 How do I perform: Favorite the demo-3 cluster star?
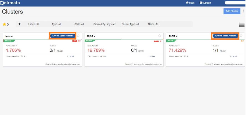click(x=241, y=35)
